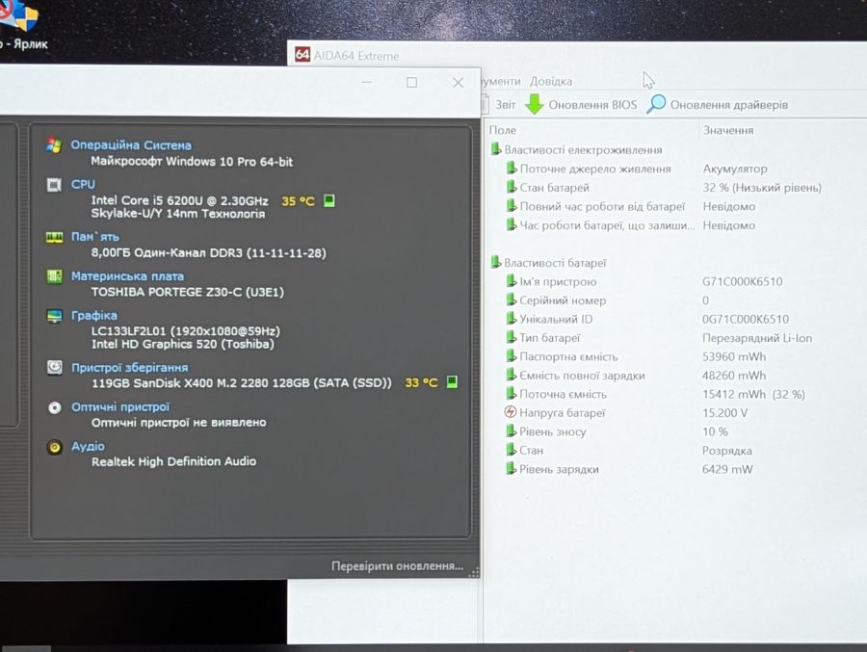Click the green motherboard icon
867x652 pixels.
54,276
